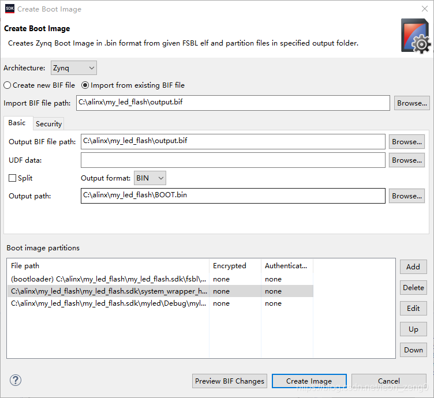Click the Output path text field
Viewport: 434px width, 398px height.
tap(233, 196)
